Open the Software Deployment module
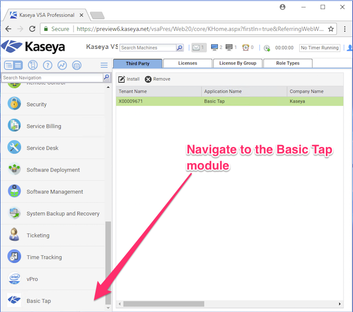The width and height of the screenshot is (353, 312). pos(53,170)
